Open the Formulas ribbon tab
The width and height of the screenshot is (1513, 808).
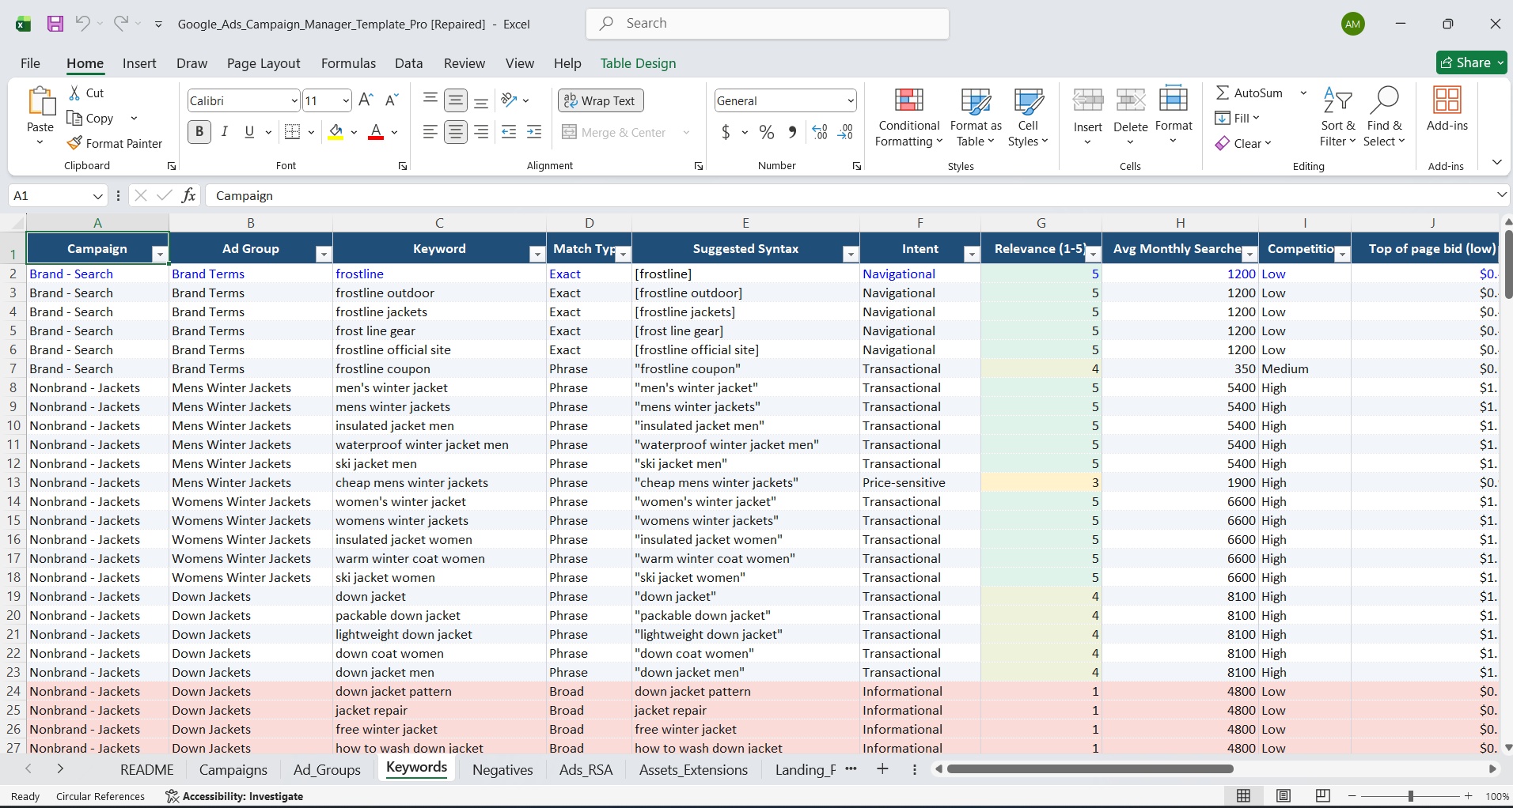(x=348, y=63)
